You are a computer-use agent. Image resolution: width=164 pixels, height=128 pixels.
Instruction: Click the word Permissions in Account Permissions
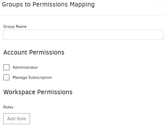tap(47, 52)
